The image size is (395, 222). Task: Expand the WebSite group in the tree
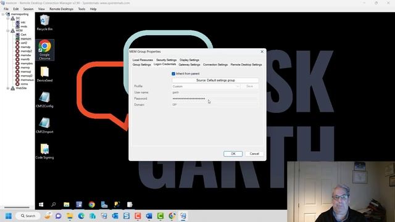coord(8,88)
